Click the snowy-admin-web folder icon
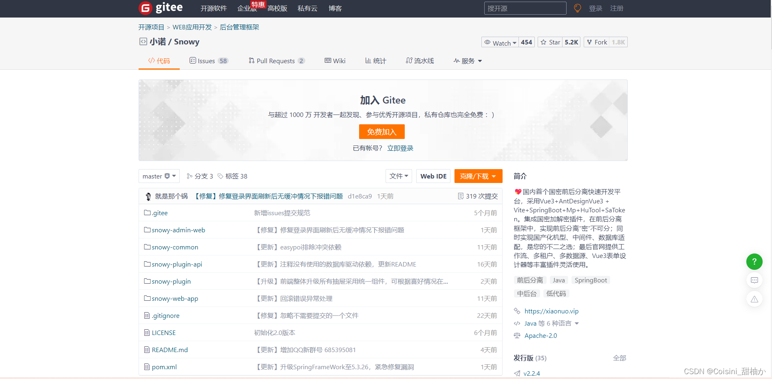772x379 pixels. pos(147,230)
